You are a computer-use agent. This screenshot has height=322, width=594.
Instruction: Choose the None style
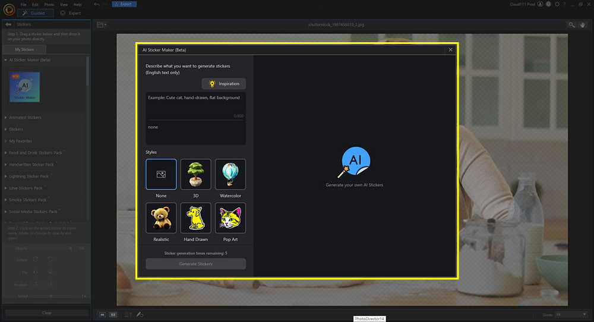pos(161,174)
